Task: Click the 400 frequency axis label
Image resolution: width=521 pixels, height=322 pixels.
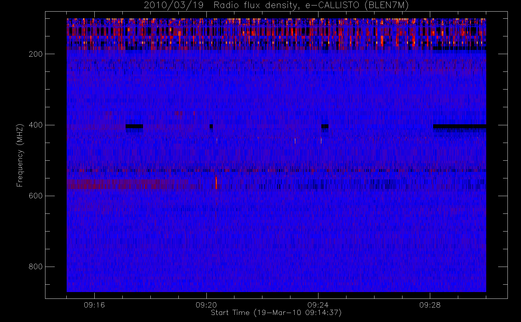Action: pyautogui.click(x=35, y=125)
